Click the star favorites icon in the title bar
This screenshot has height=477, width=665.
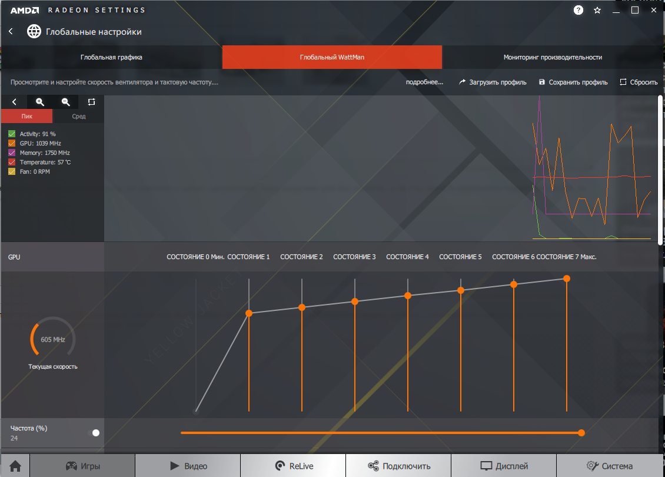pos(597,10)
